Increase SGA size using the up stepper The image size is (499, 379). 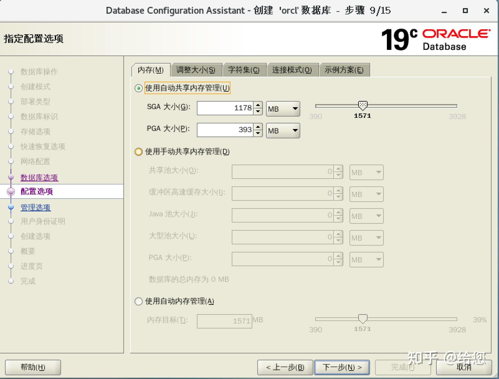tap(258, 105)
